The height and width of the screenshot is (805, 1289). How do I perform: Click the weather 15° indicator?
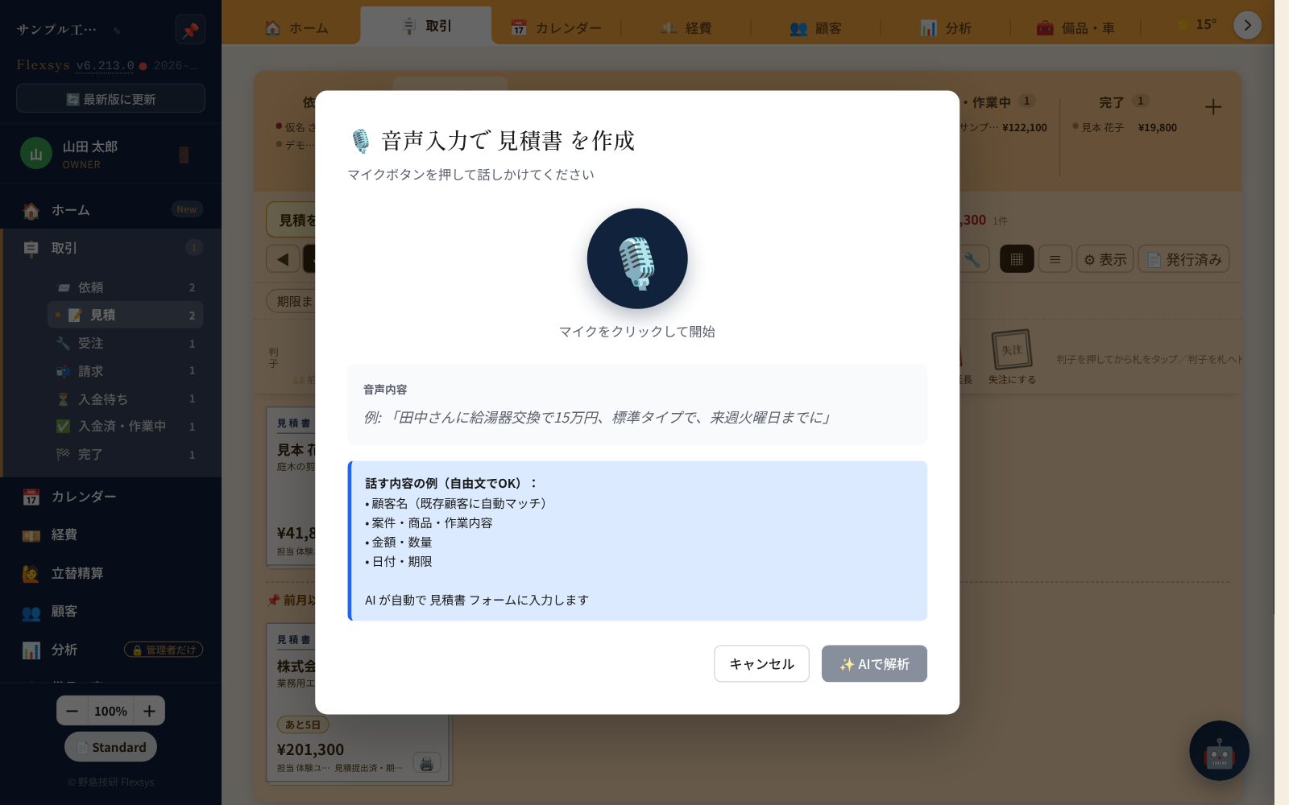point(1197,25)
